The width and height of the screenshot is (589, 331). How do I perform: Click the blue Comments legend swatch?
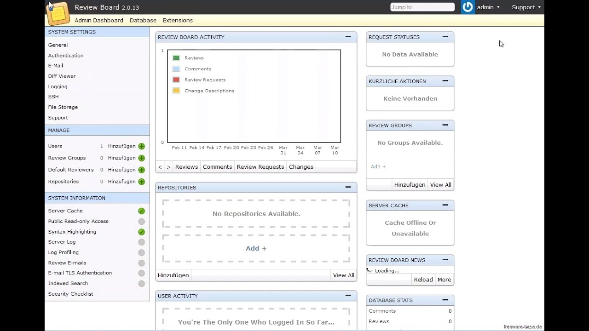pyautogui.click(x=176, y=69)
